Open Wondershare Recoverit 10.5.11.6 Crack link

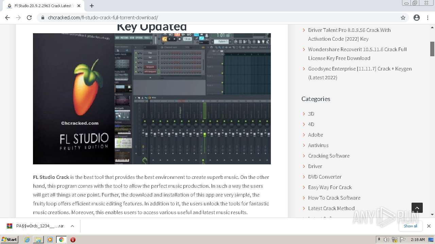click(x=357, y=54)
